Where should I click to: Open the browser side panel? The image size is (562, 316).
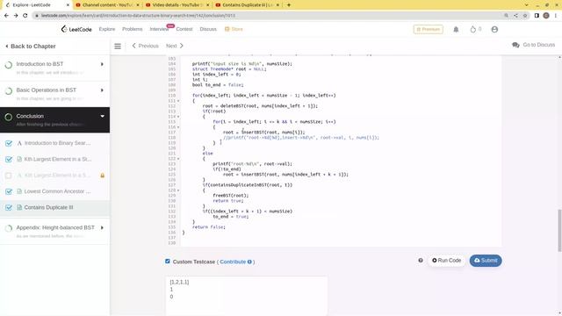tap(537, 16)
